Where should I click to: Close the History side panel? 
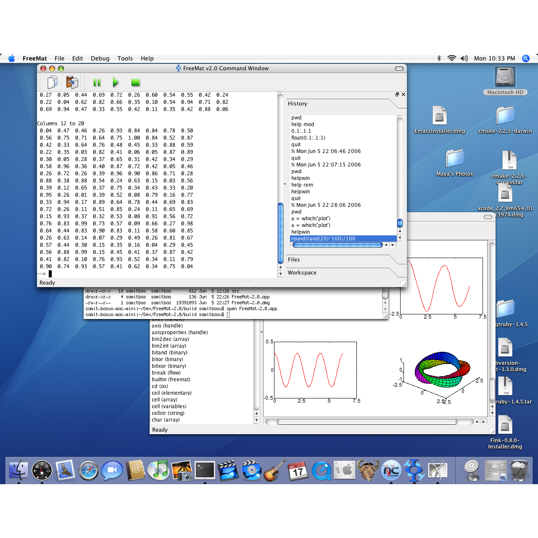pos(403,95)
